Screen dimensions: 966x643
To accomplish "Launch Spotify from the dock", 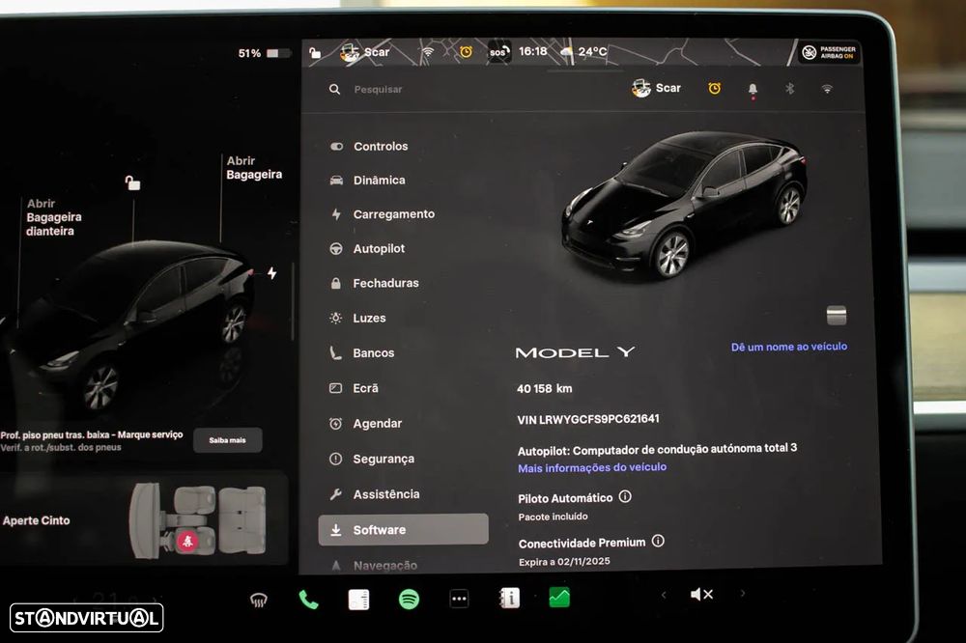I will [409, 599].
